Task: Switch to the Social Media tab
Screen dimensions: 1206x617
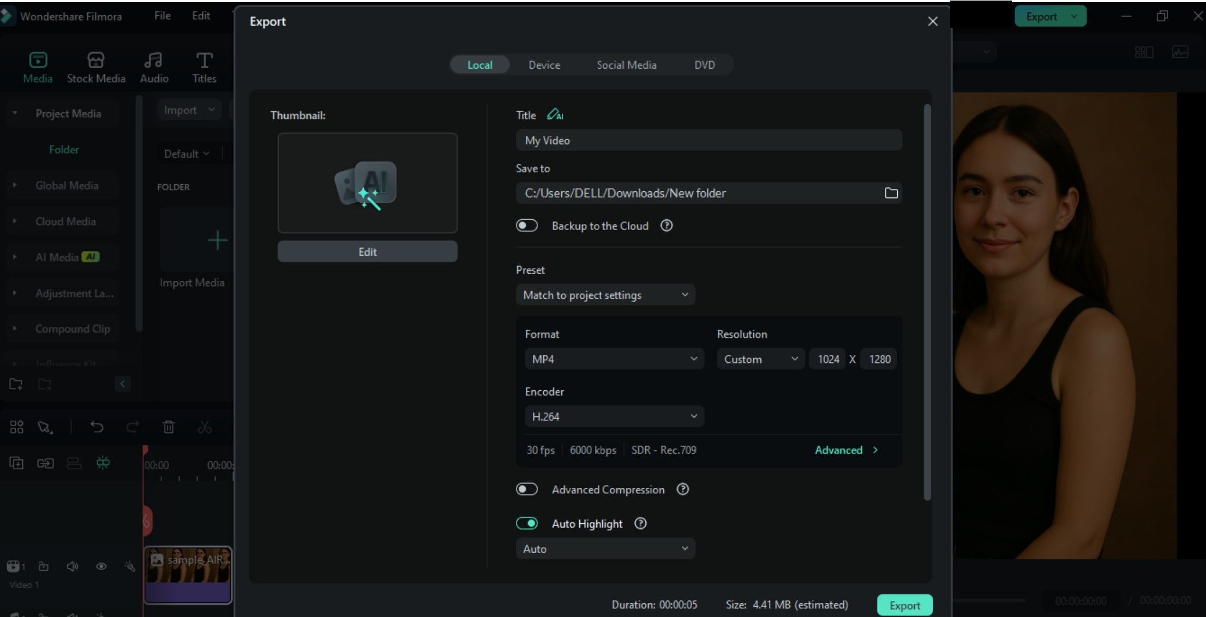Action: (x=626, y=65)
